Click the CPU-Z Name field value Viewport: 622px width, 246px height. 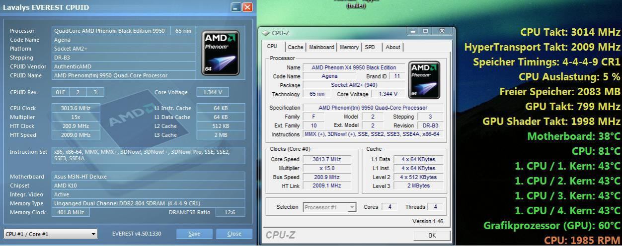(x=354, y=67)
